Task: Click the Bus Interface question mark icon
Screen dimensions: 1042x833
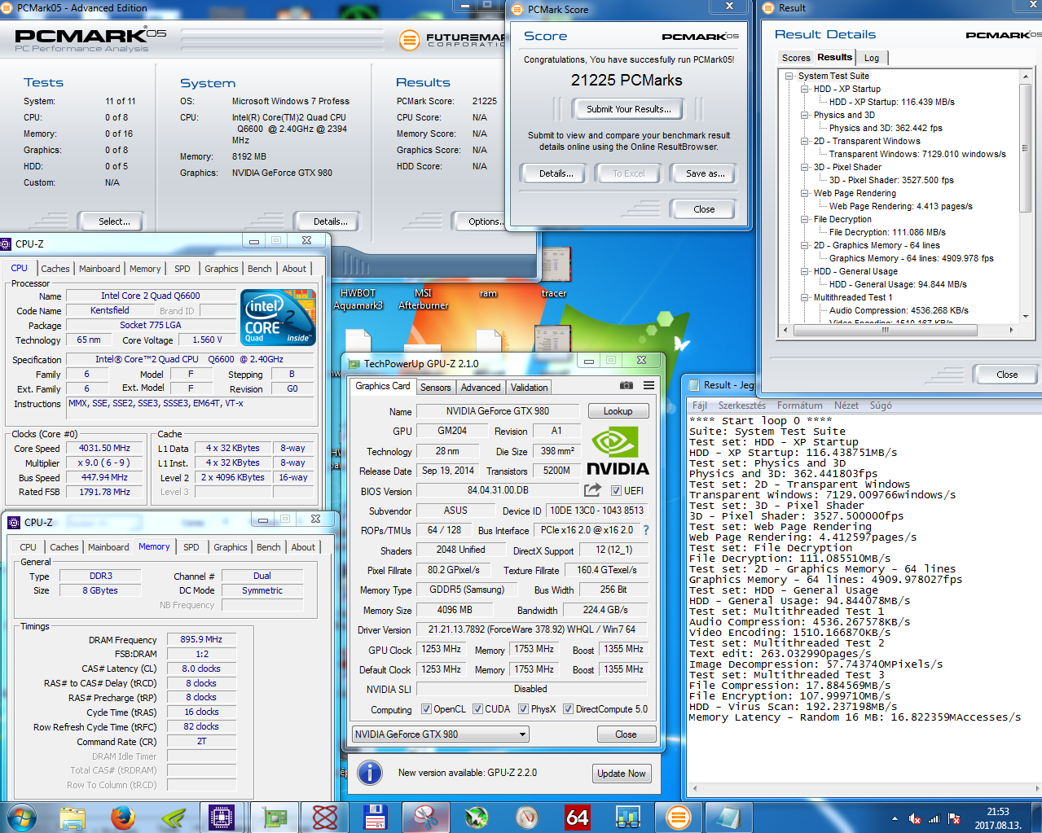Action: [646, 530]
